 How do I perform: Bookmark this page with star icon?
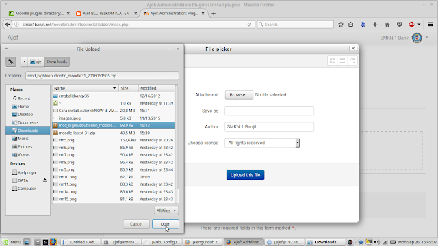pos(341,25)
